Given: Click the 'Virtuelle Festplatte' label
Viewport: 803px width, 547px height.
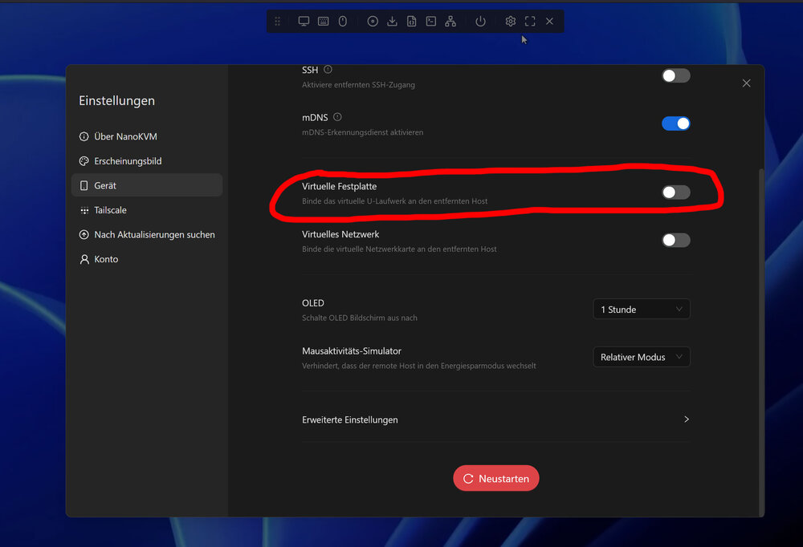Looking at the screenshot, I should (339, 186).
